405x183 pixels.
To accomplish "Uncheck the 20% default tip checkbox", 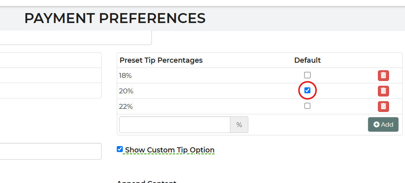I will click(307, 91).
